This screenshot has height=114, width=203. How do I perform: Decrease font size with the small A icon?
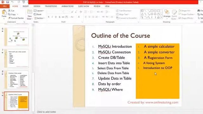[x=76, y=12]
